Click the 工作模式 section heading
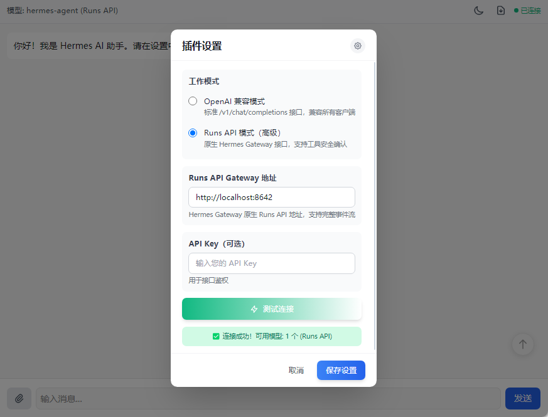 pos(204,82)
